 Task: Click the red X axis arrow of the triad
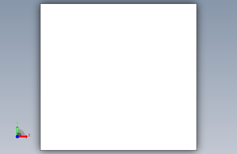[23, 136]
